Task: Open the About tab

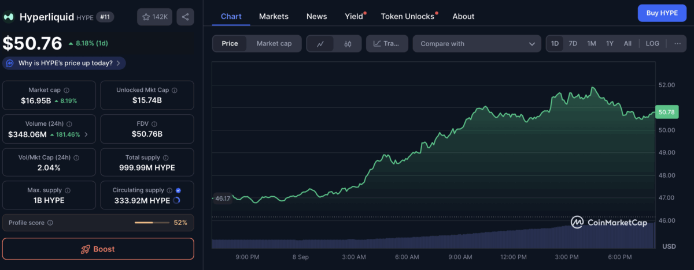Action: 463,17
